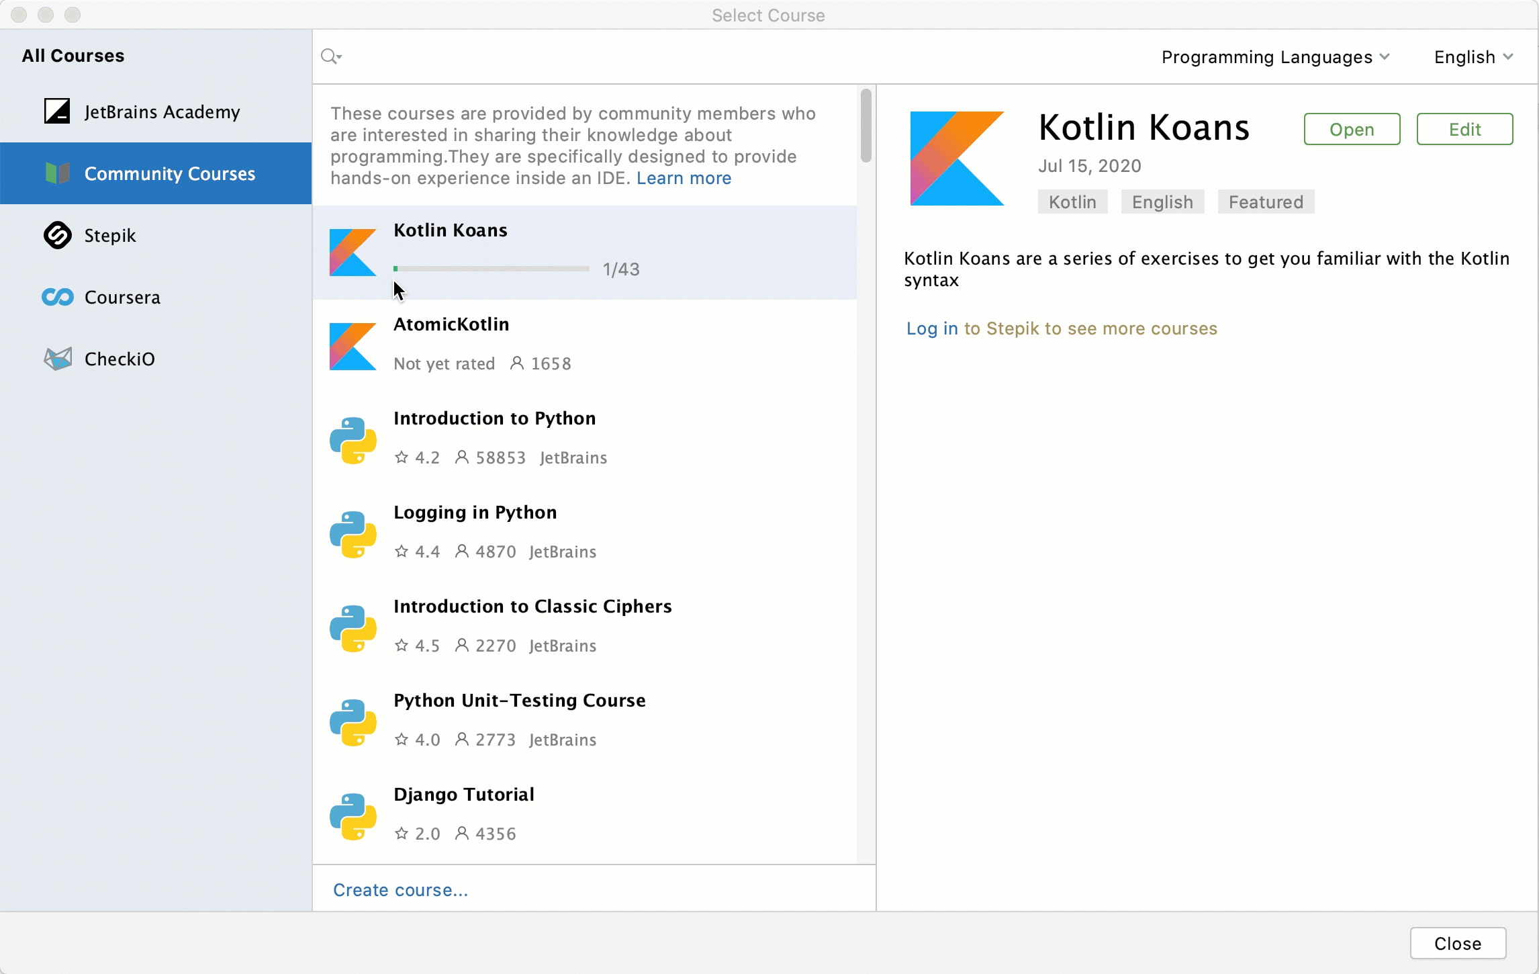Click the Introduction to Python course icon

tap(353, 441)
